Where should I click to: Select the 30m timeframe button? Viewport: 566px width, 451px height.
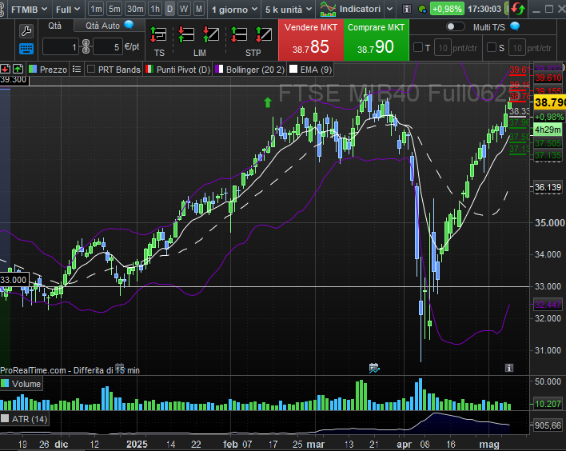coord(135,9)
